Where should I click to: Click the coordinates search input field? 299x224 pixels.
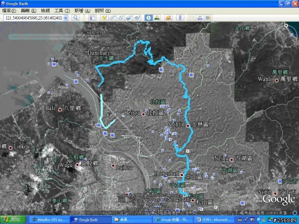click(x=34, y=18)
